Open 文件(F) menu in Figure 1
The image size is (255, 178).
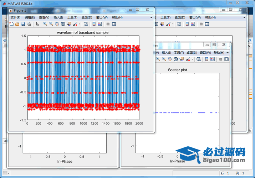pos(15,17)
